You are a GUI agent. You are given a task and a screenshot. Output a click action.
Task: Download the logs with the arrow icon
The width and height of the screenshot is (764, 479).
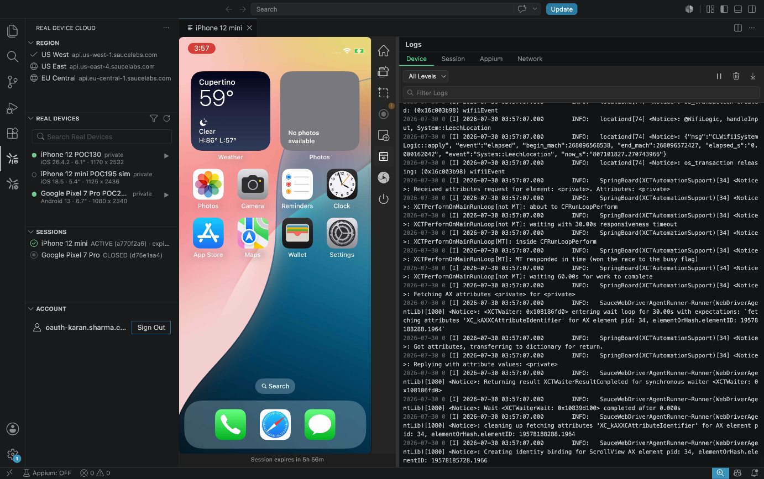pos(753,76)
